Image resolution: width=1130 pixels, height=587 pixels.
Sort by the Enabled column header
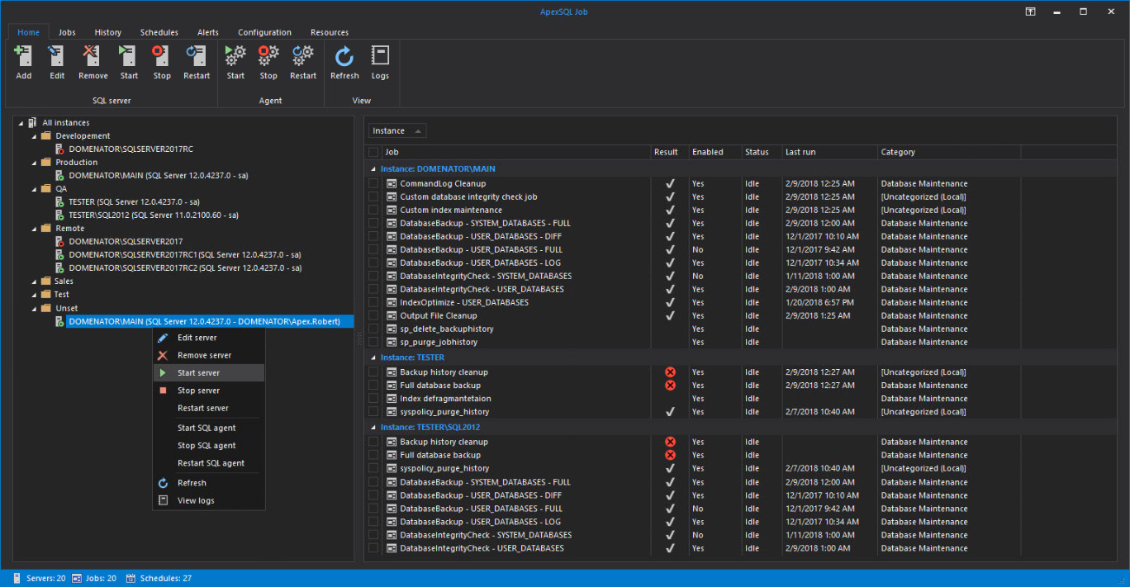[x=715, y=152]
